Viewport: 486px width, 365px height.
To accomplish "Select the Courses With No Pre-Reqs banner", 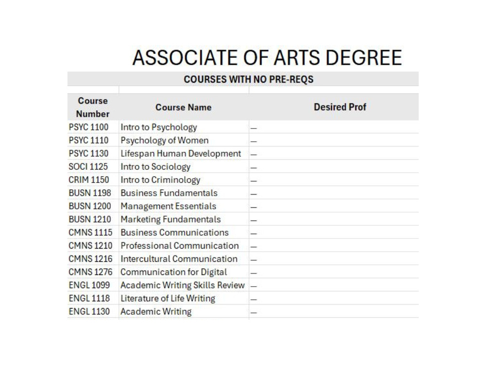I will pos(243,79).
